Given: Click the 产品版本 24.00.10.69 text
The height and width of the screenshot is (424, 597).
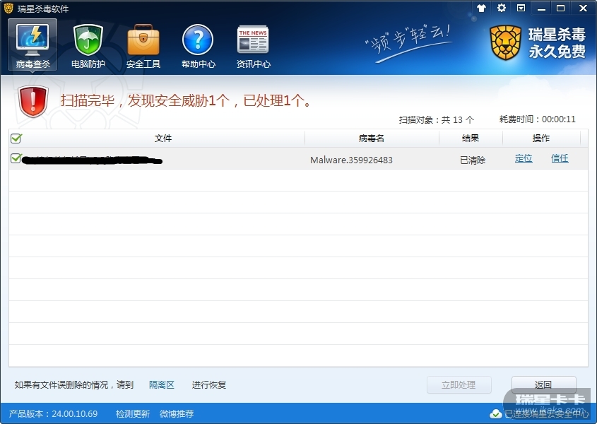Looking at the screenshot, I should click(x=53, y=413).
